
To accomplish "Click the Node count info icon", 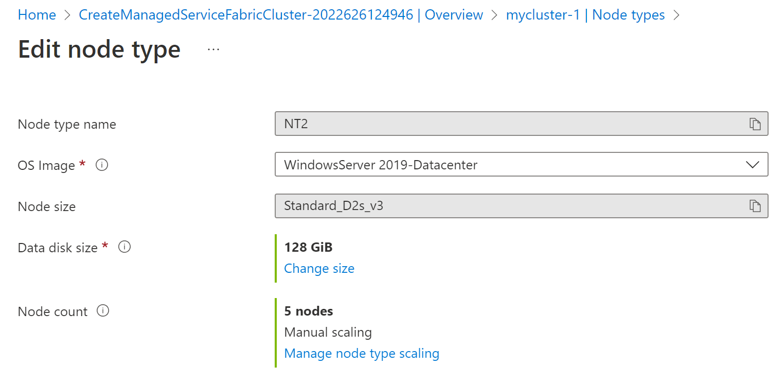I will [102, 310].
